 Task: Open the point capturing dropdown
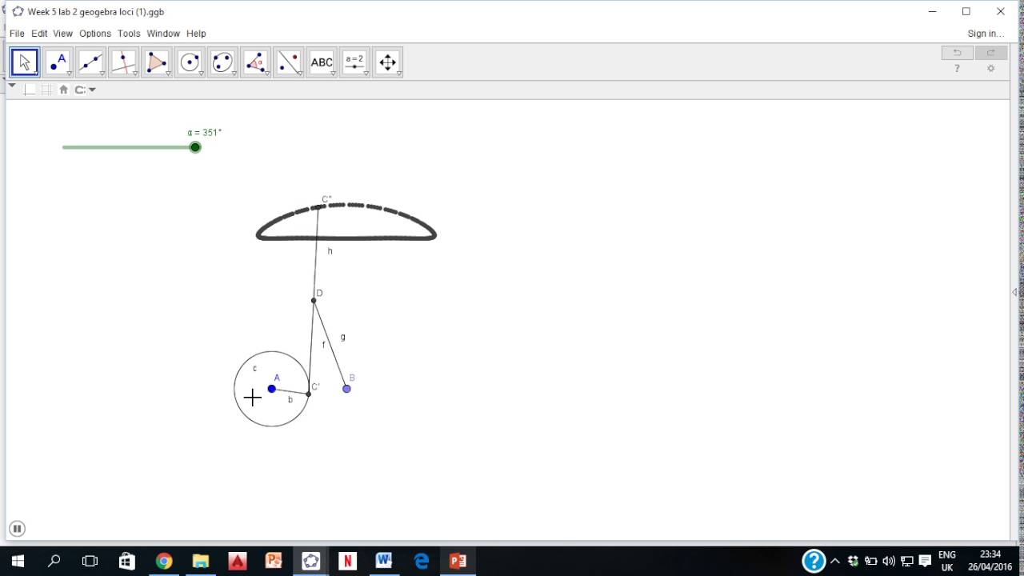coord(85,90)
